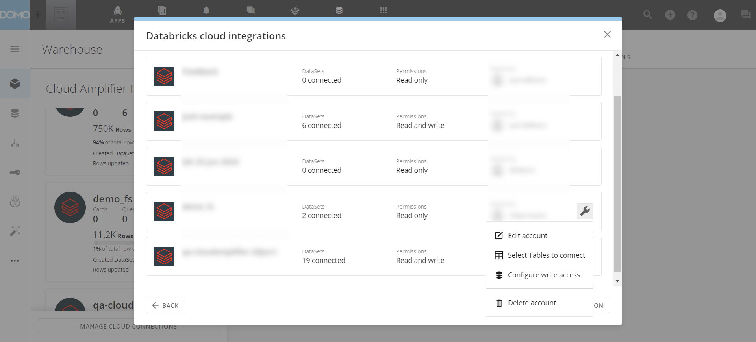Choose Select Tables to connect option
The image size is (756, 342).
[546, 255]
